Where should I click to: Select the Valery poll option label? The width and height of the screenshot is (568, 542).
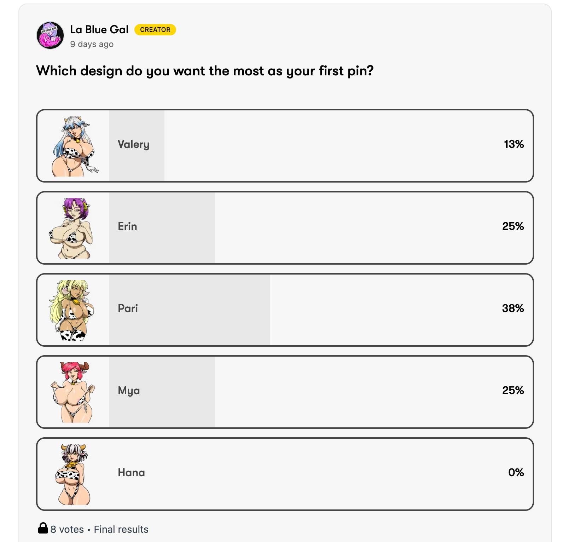pyautogui.click(x=134, y=144)
